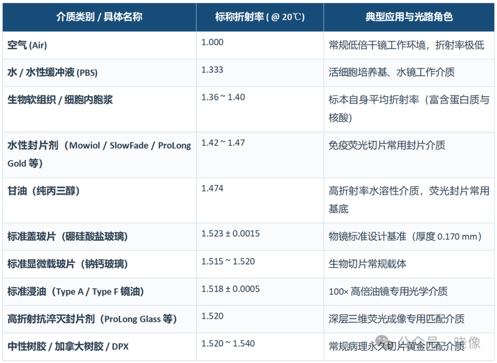Viewport: 497px width, 363px height.
Task: Select the text "常规病理永久切片黄金匹配介质"
Action: click(x=396, y=347)
